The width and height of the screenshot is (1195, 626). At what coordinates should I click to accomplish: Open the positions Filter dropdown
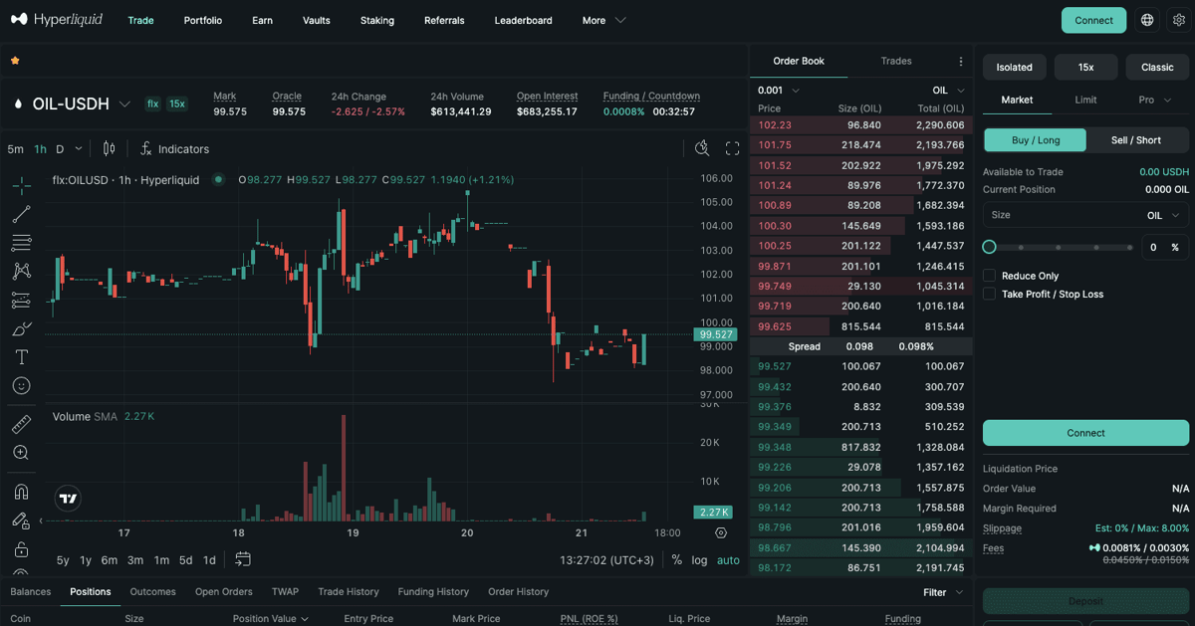tap(944, 592)
